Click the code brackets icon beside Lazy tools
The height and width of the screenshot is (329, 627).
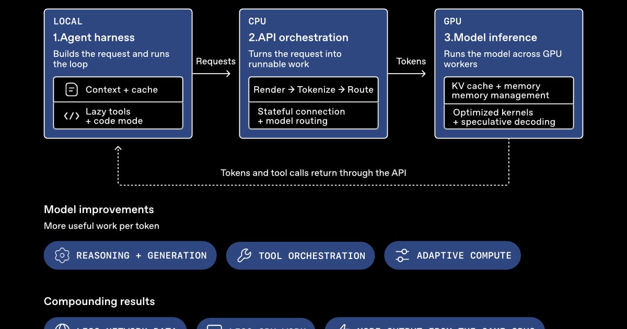71,116
